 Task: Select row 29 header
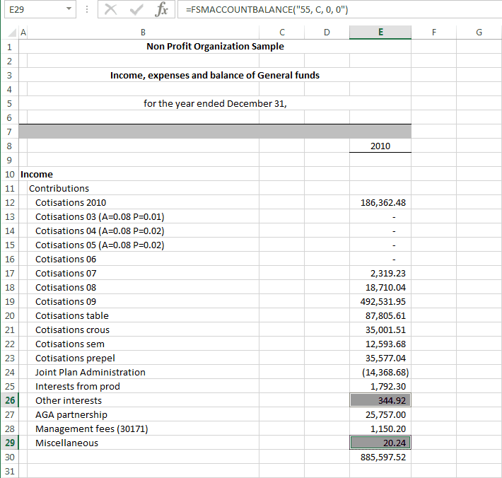[x=10, y=443]
